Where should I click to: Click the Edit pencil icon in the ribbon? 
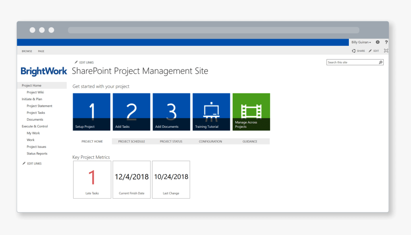[x=370, y=51]
